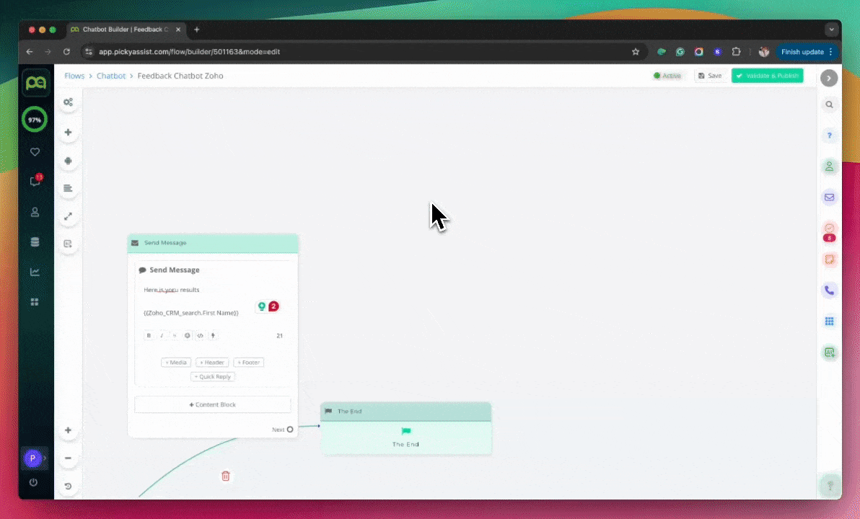Open Chrome tab list dropdown arrow
Image resolution: width=860 pixels, height=519 pixels.
pyautogui.click(x=831, y=30)
